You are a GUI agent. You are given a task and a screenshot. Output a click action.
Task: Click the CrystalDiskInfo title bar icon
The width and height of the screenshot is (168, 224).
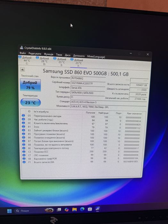pos(21,47)
